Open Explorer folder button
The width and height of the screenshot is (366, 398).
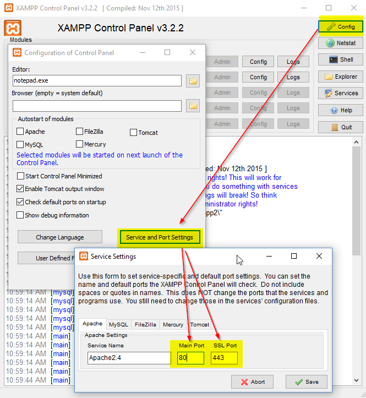341,77
